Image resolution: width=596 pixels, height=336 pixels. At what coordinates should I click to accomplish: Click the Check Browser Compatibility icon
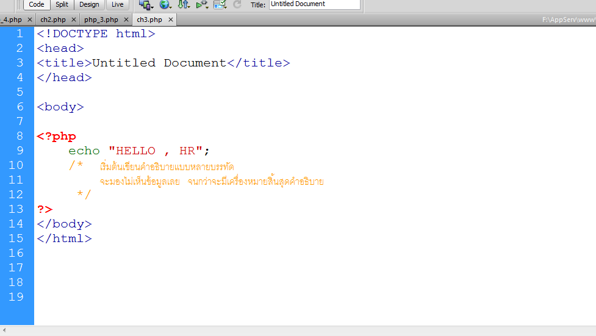(220, 4)
